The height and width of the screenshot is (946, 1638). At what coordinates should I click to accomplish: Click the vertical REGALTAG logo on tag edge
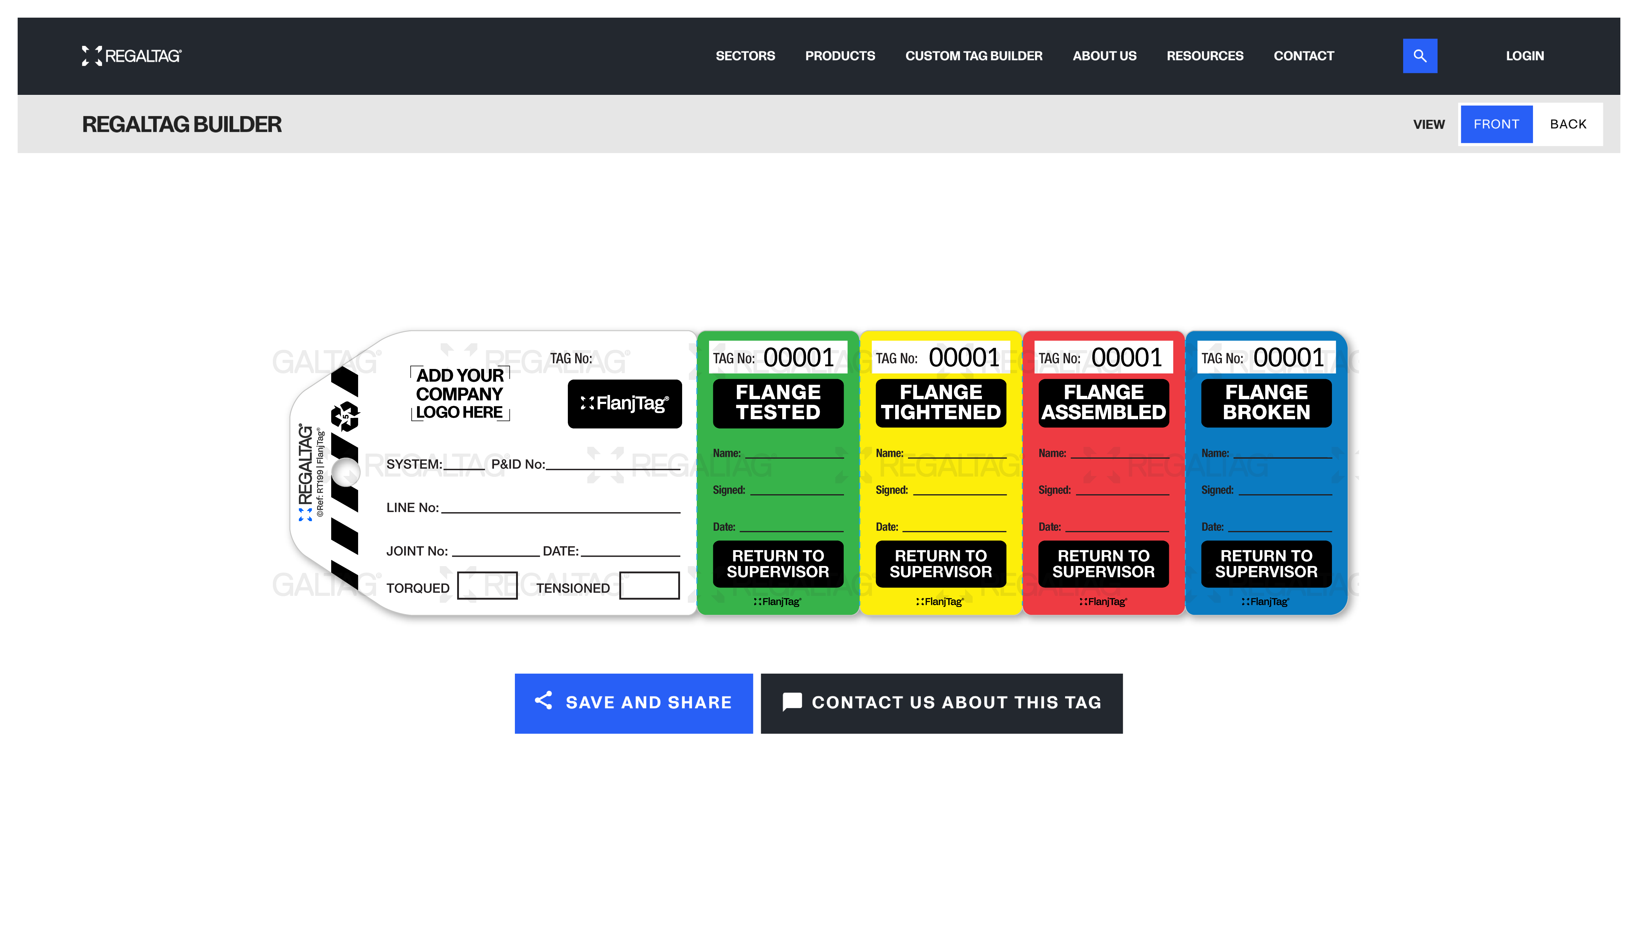coord(305,472)
